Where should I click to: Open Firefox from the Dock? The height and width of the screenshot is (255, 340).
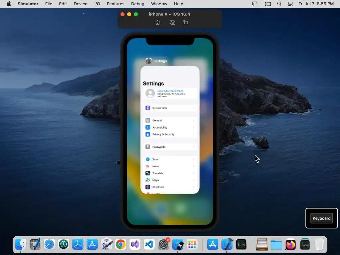[291, 244]
